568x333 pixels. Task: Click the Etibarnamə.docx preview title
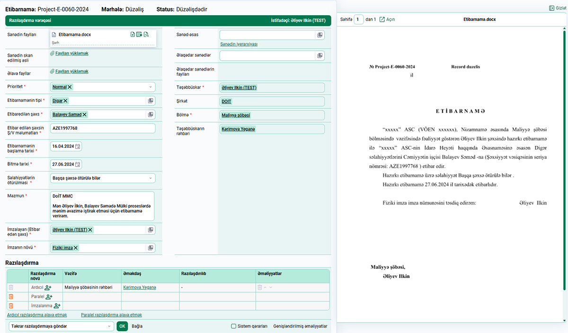click(x=480, y=19)
